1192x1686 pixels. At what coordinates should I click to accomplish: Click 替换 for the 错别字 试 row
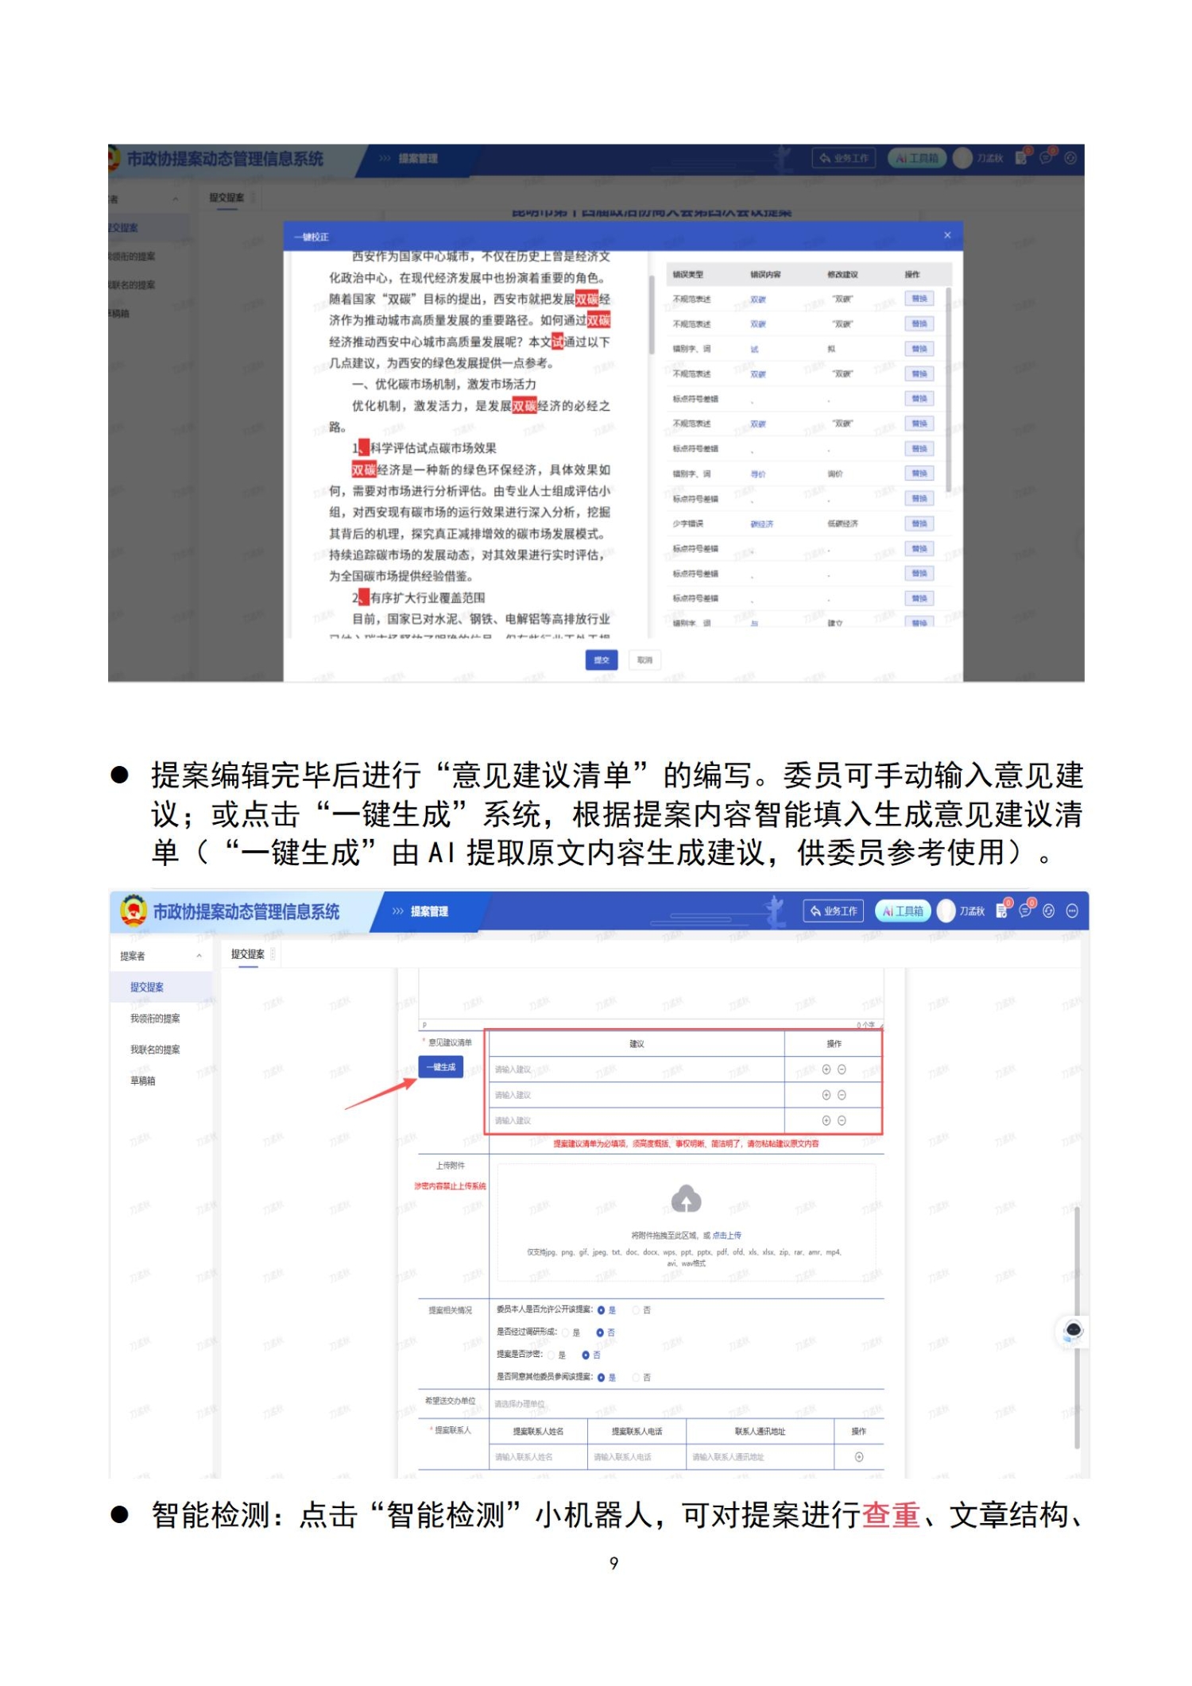point(919,349)
